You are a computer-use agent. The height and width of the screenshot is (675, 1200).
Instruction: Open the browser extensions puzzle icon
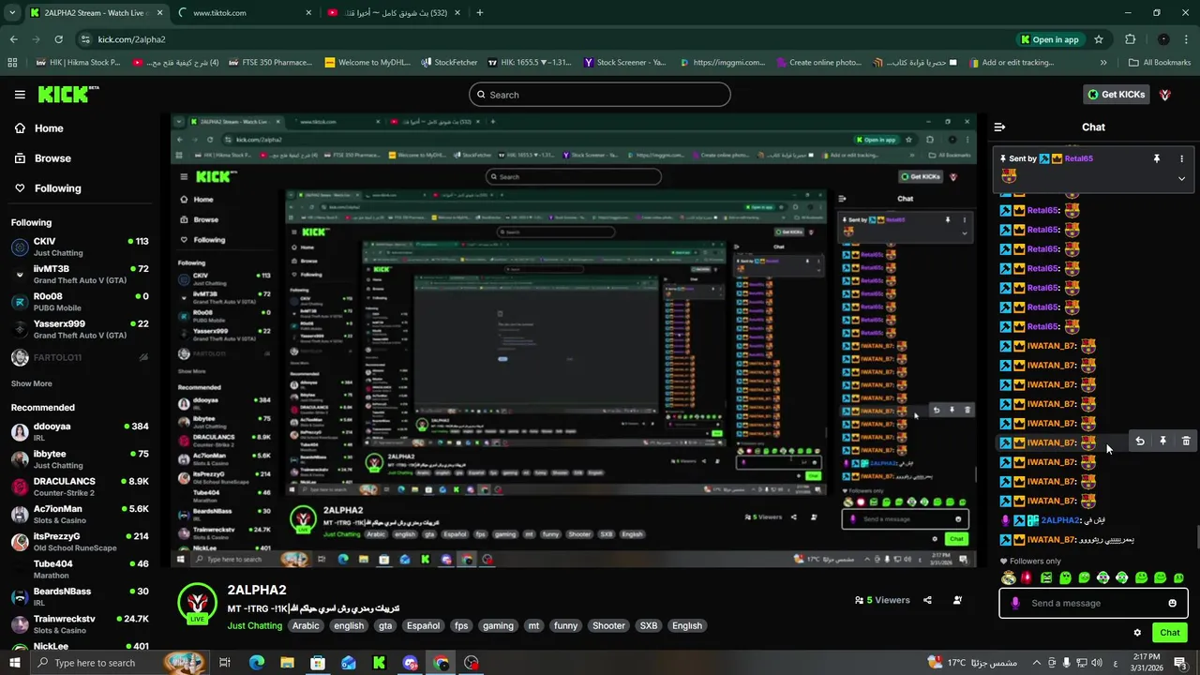1130,39
